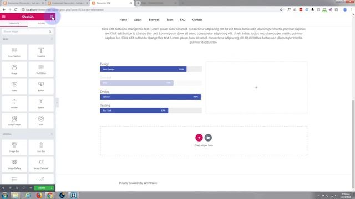The image size is (355, 199).
Task: Select the Counter widget
Action: (41, 179)
